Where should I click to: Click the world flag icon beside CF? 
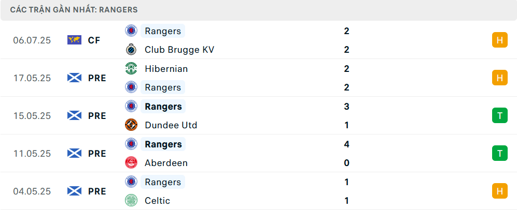click(74, 40)
